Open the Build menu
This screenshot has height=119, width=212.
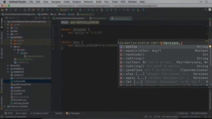point(99,2)
